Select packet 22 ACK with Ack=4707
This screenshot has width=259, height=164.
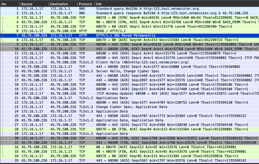click(x=129, y=102)
